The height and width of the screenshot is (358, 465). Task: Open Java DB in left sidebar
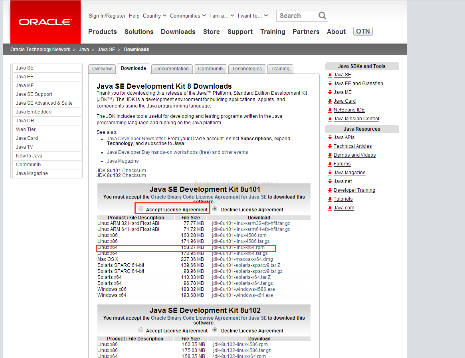click(47, 121)
